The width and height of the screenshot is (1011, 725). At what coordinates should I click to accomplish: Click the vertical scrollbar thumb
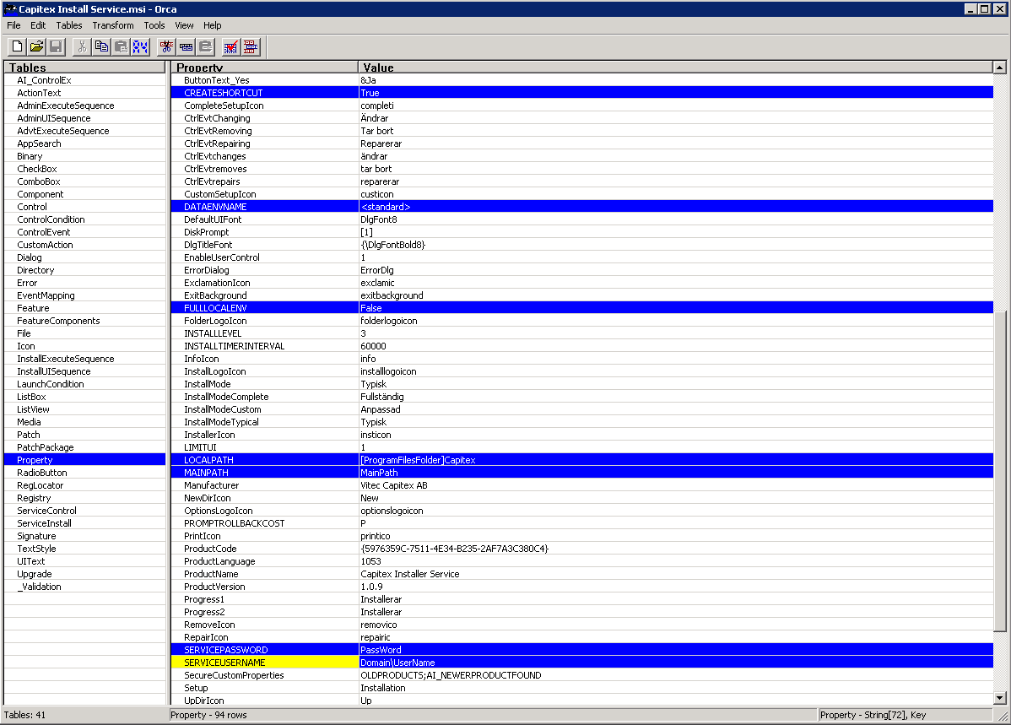999,472
